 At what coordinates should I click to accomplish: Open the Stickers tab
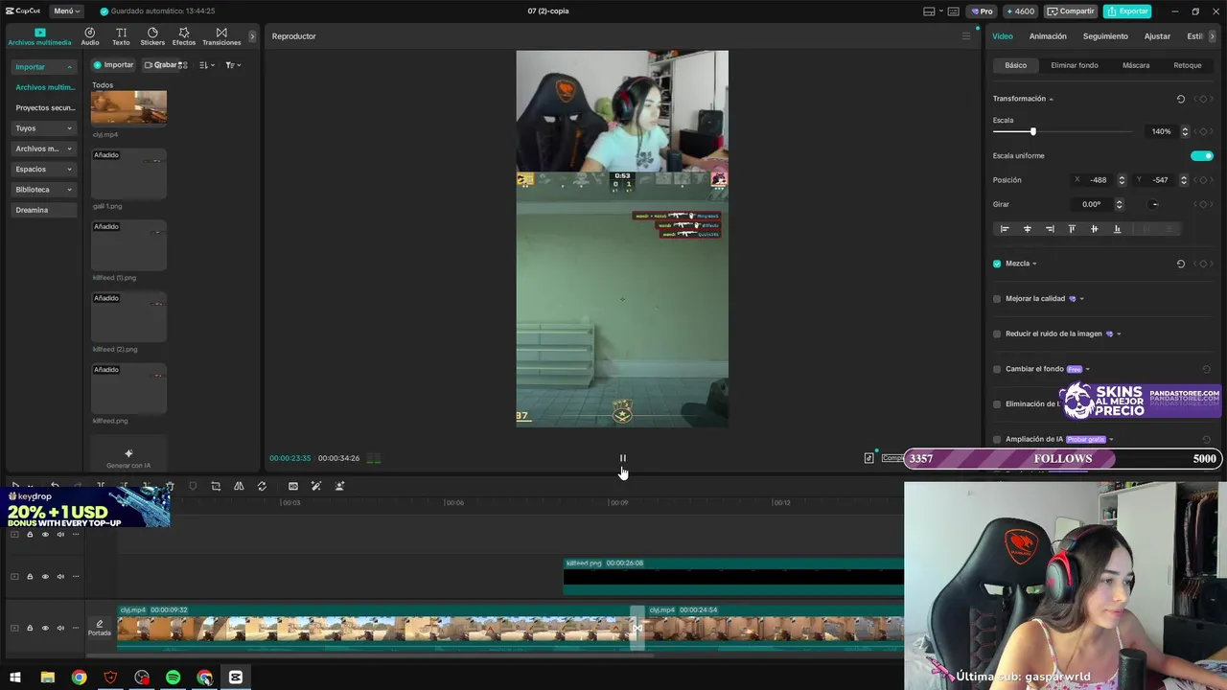coord(152,36)
